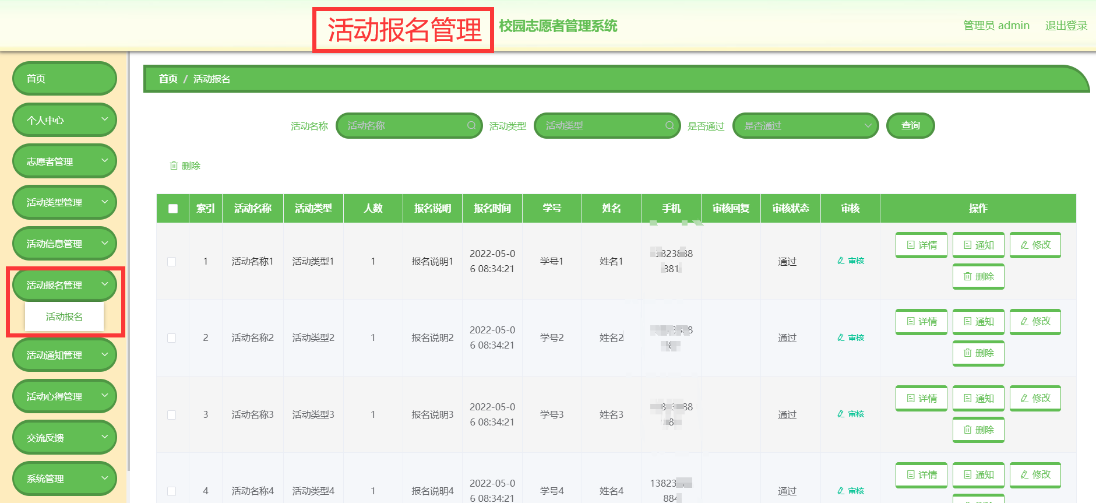The height and width of the screenshot is (503, 1096).
Task: Click cell 学号4
Action: [552, 491]
